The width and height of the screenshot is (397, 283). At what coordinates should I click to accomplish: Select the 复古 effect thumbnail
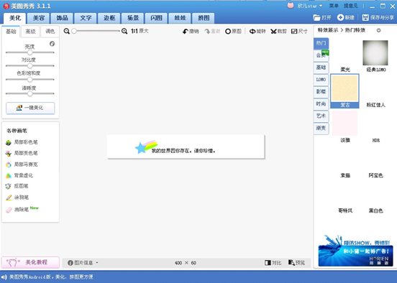pyautogui.click(x=344, y=91)
